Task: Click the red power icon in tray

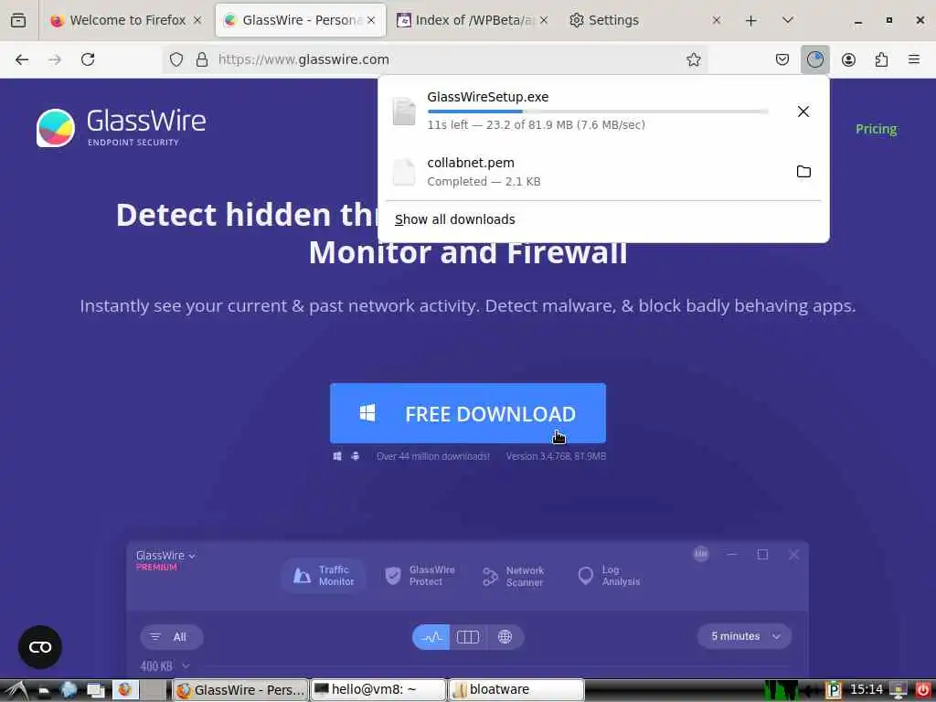Action: point(923,689)
